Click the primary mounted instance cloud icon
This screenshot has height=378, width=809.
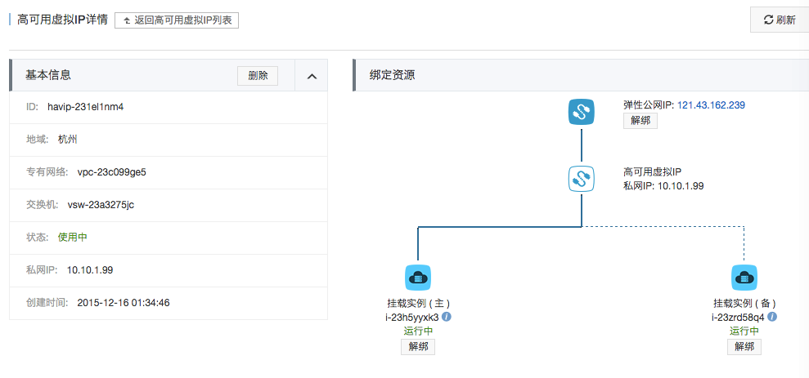point(418,278)
